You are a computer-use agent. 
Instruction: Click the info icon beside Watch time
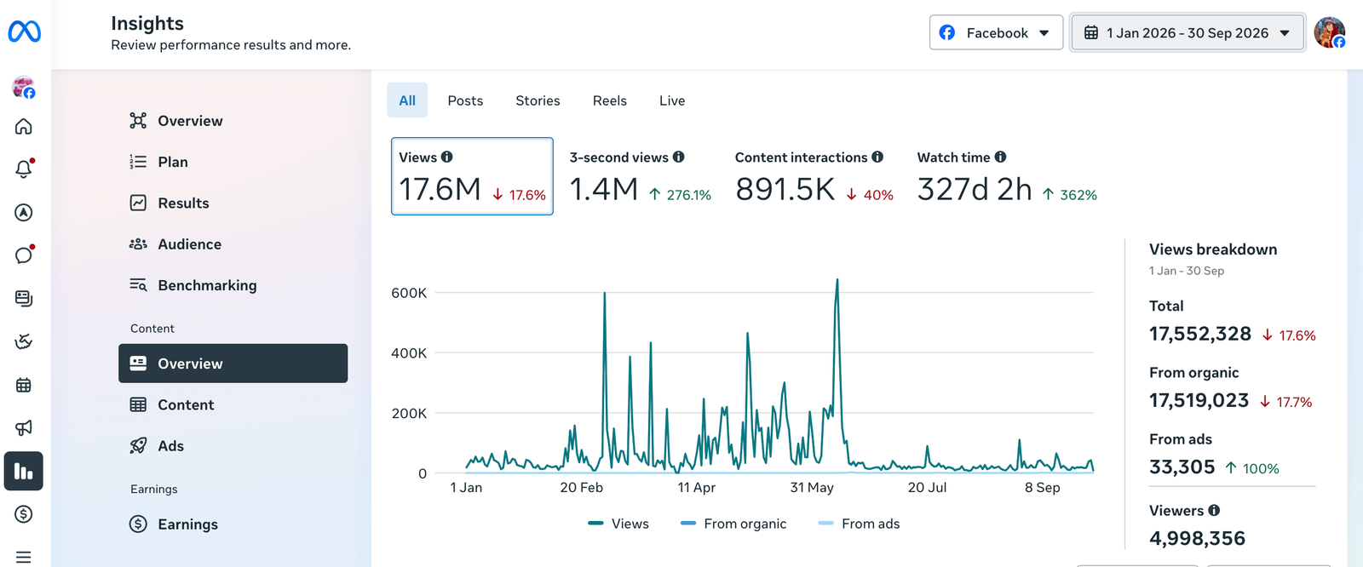pyautogui.click(x=1000, y=157)
